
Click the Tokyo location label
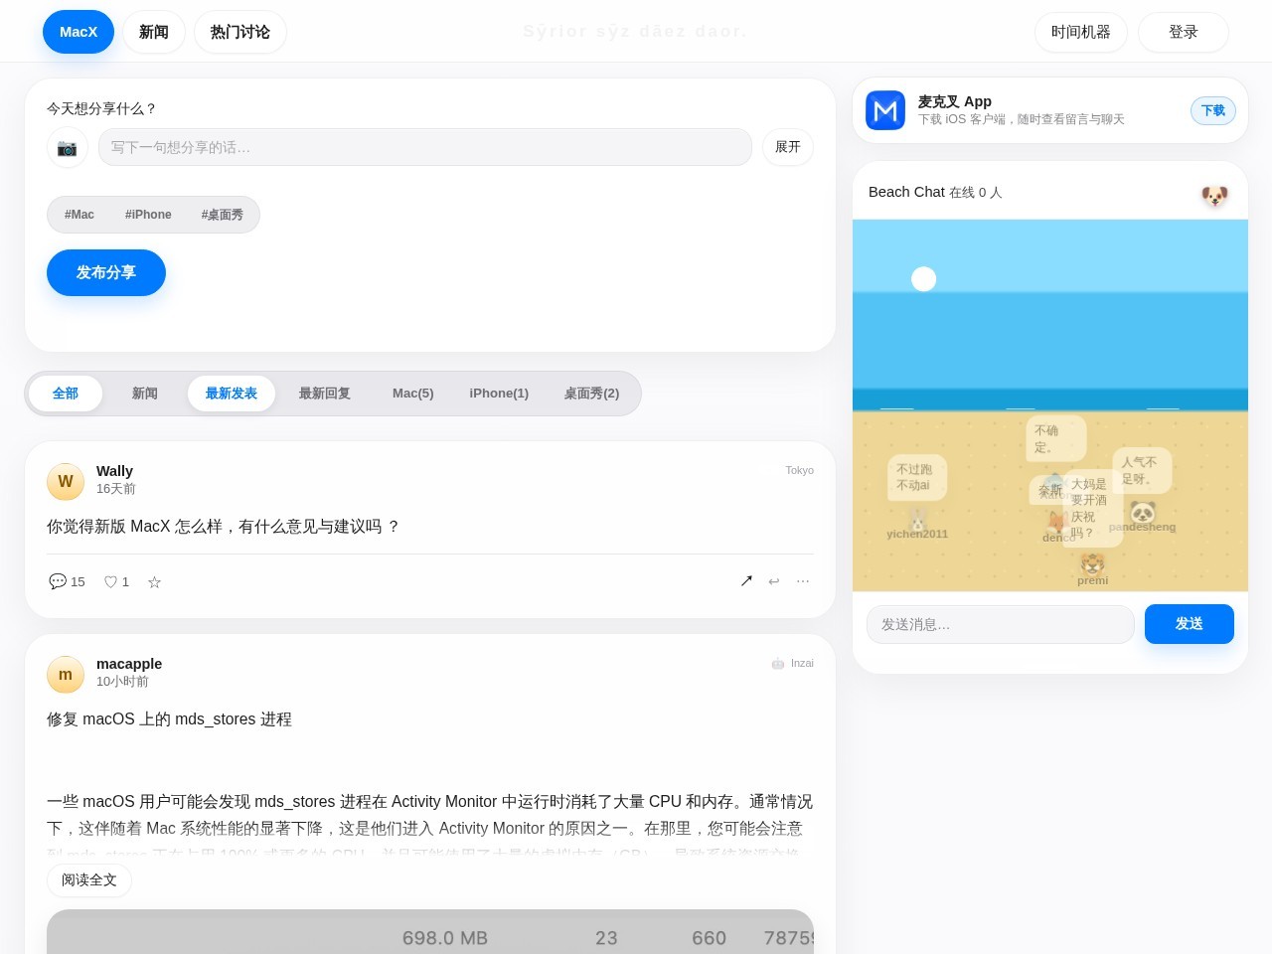[799, 470]
